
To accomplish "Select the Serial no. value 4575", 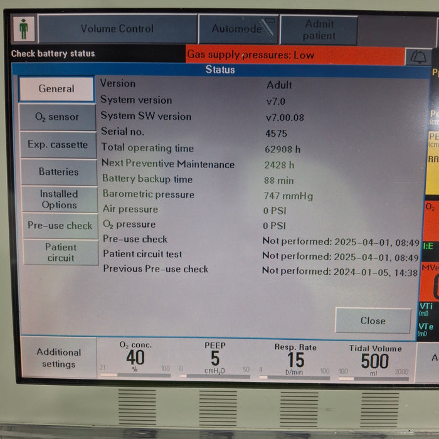I will pyautogui.click(x=276, y=134).
